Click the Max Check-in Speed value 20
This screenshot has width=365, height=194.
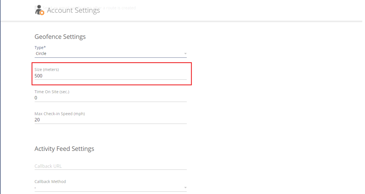(x=37, y=120)
